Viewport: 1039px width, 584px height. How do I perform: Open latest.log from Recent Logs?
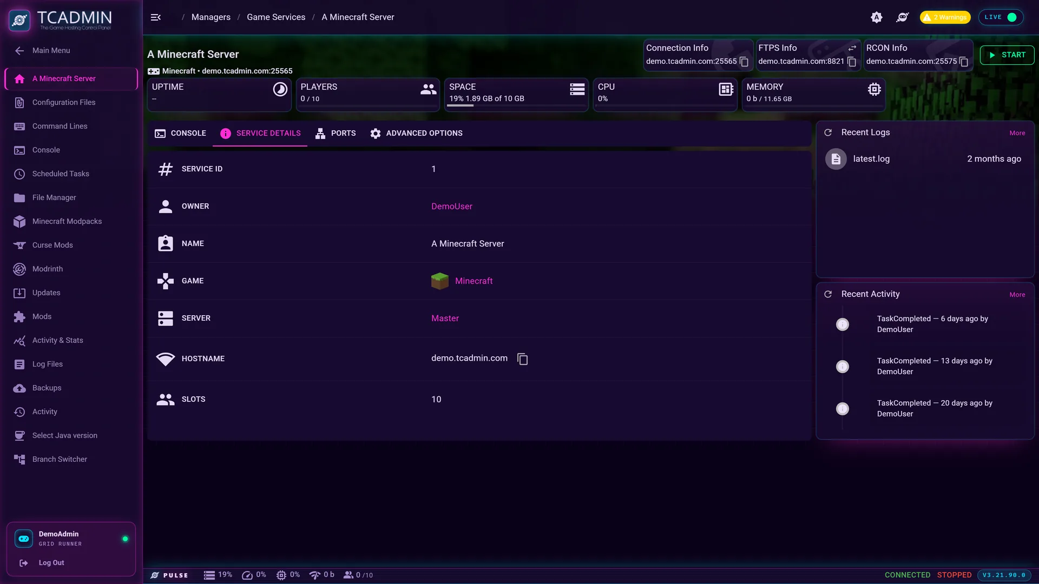(925, 159)
